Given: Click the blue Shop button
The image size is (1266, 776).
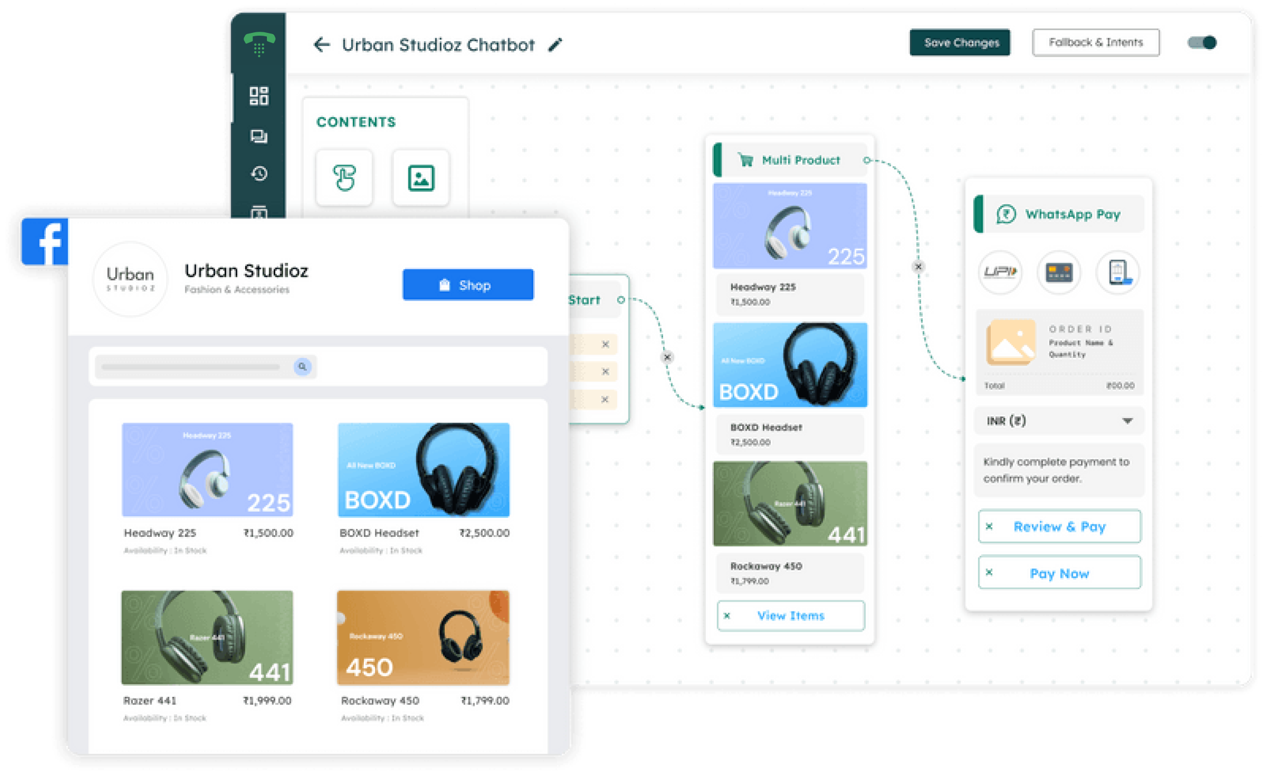Looking at the screenshot, I should [x=468, y=285].
